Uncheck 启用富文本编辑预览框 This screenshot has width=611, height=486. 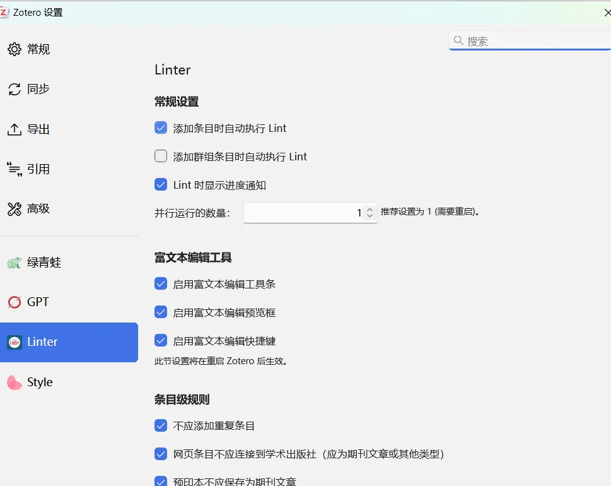161,312
